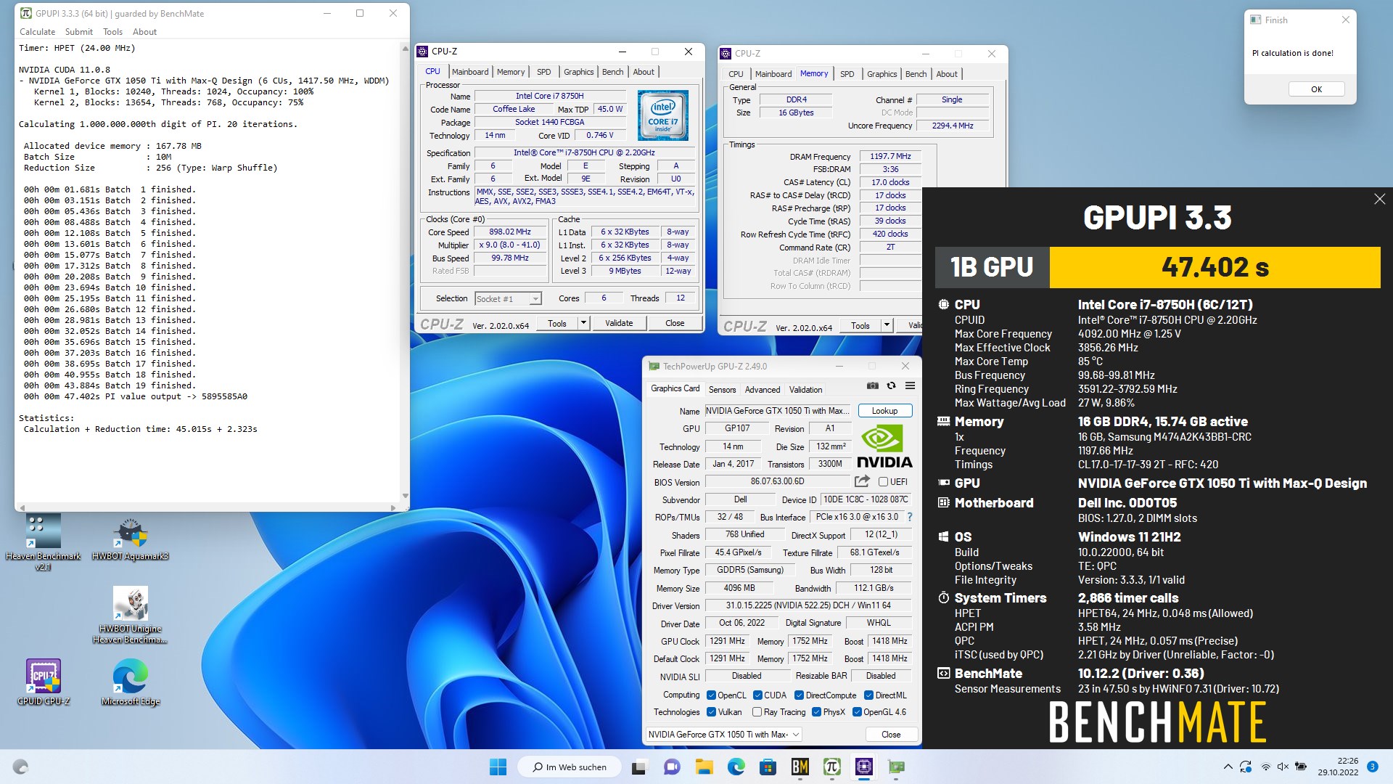Open the Tools menu in GPUPI

(112, 32)
